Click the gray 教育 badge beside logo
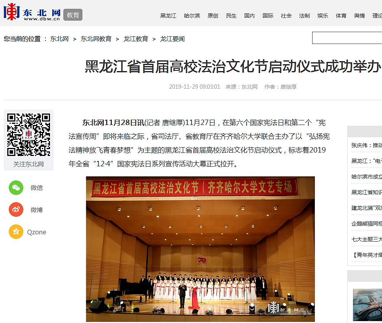The image size is (382, 323). click(73, 15)
